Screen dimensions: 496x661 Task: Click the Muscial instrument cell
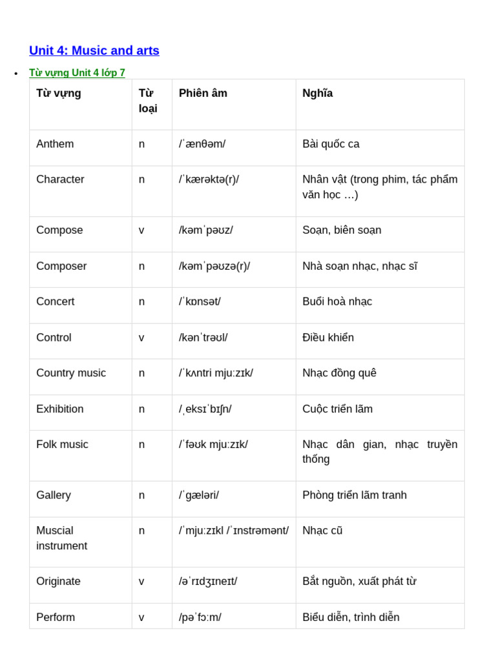tap(62, 538)
